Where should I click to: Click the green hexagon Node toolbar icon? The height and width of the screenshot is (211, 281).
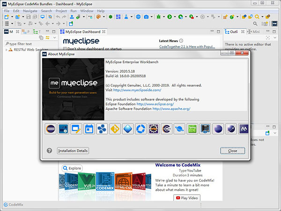(x=111, y=17)
